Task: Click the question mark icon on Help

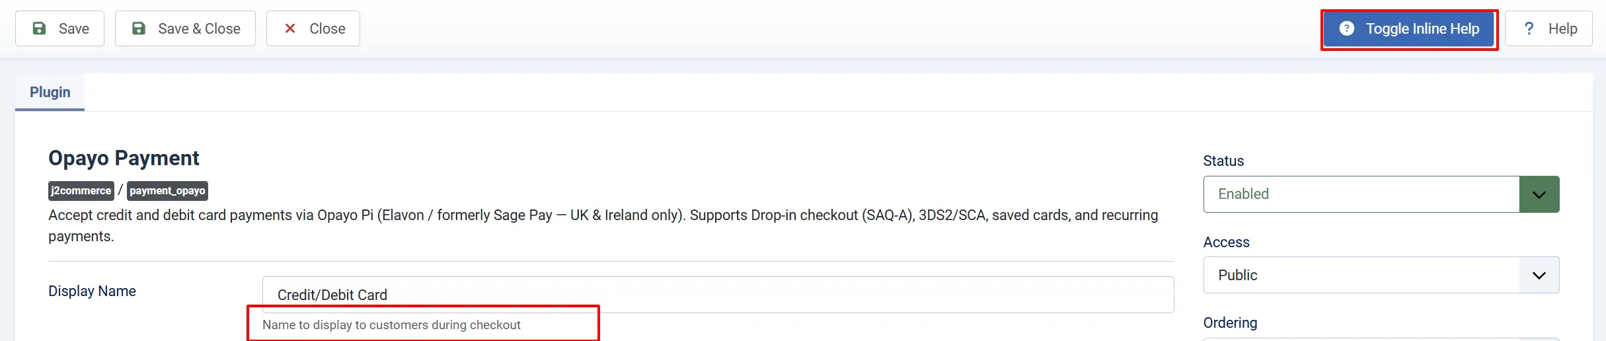Action: tap(1529, 28)
